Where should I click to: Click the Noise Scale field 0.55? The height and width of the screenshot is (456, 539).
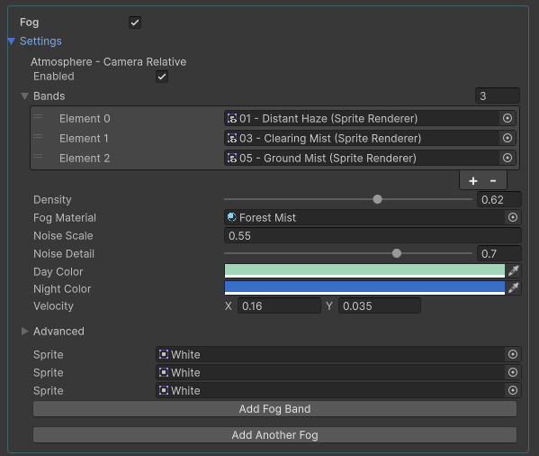(373, 236)
